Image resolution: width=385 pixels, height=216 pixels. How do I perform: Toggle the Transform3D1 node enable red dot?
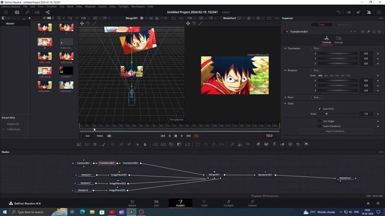(x=286, y=32)
